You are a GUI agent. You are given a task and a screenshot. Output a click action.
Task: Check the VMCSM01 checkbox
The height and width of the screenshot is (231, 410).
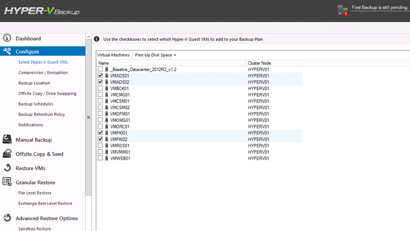[x=100, y=101]
